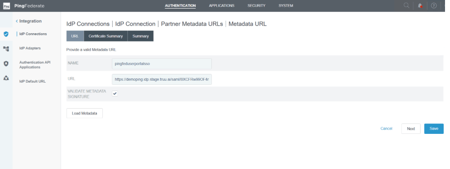Open IdP Connections in sidebar
The image size is (450, 169).
33,34
